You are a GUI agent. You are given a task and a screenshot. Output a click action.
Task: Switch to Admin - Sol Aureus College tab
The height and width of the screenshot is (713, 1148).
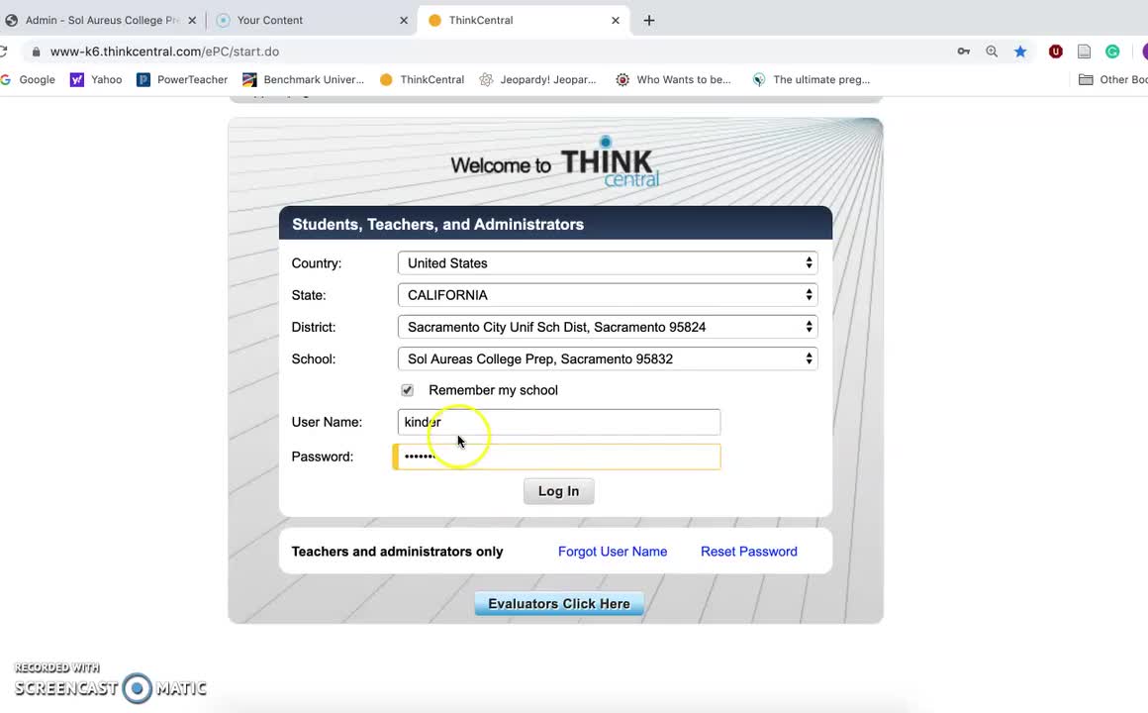tap(100, 21)
